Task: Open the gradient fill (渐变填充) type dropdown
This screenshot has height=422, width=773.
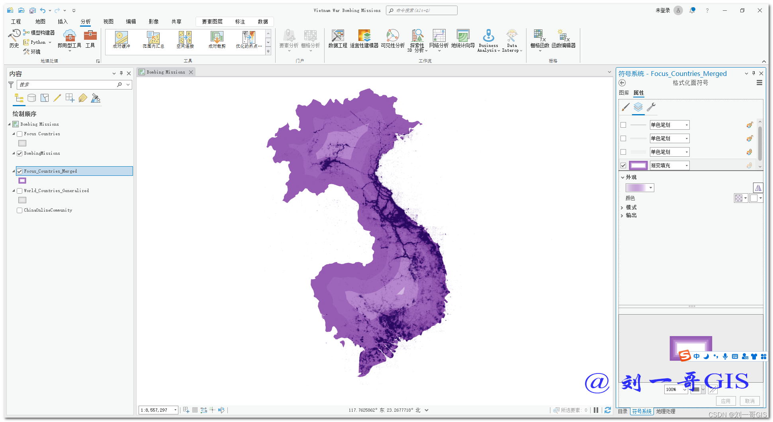Action: click(669, 165)
